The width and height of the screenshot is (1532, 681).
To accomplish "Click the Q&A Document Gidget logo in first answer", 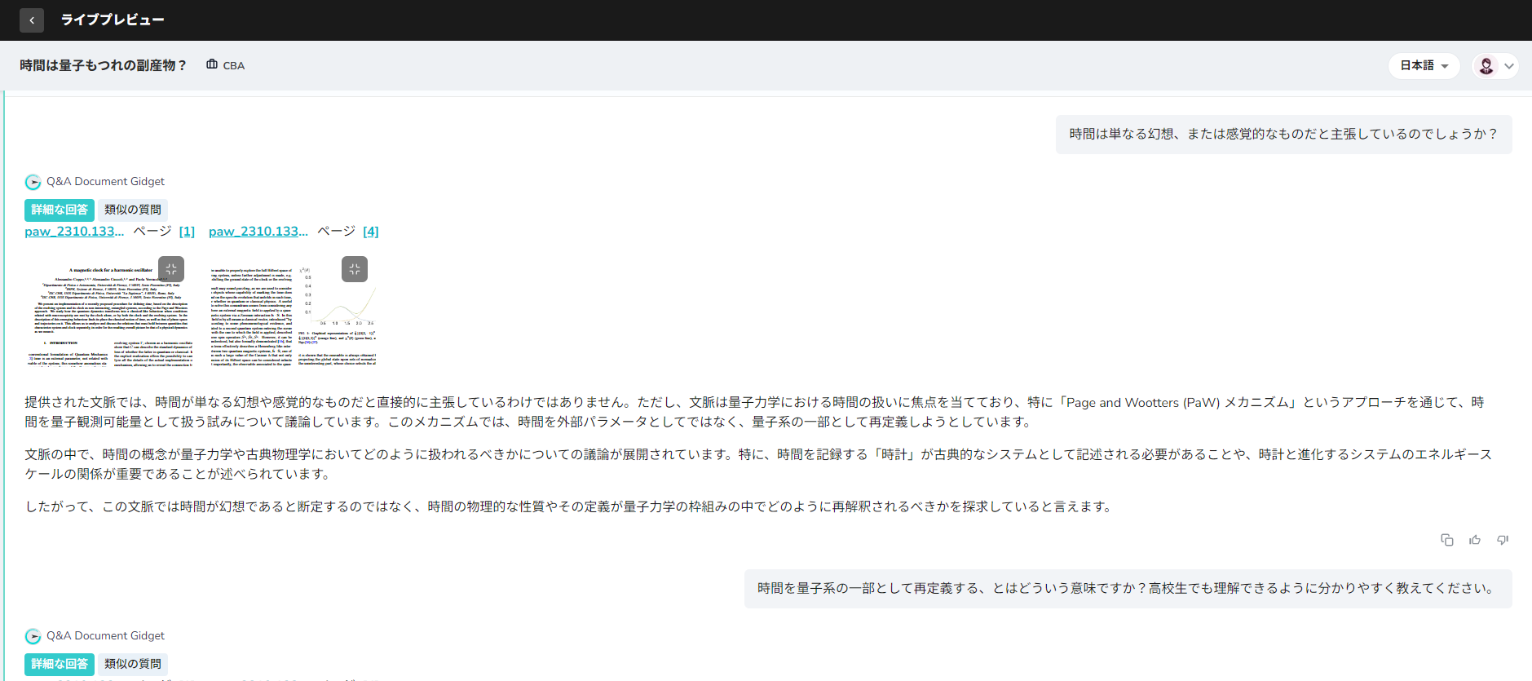I will click(x=33, y=182).
